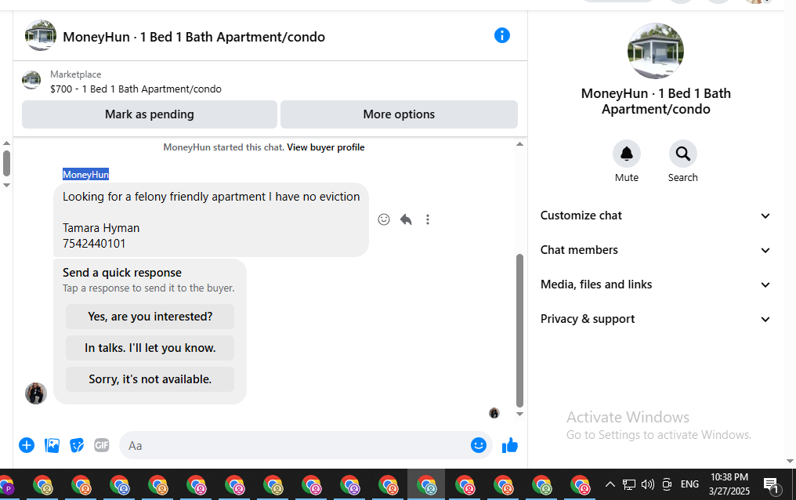Click page scrollbar down arrow at far right
Viewport: 796px width, 500px height.
(790, 462)
